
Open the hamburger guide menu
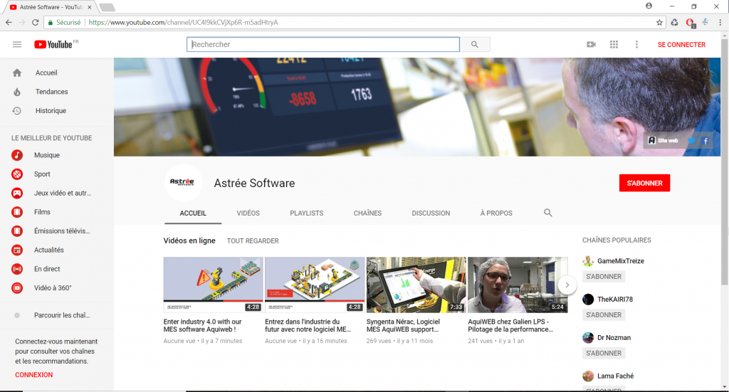17,45
